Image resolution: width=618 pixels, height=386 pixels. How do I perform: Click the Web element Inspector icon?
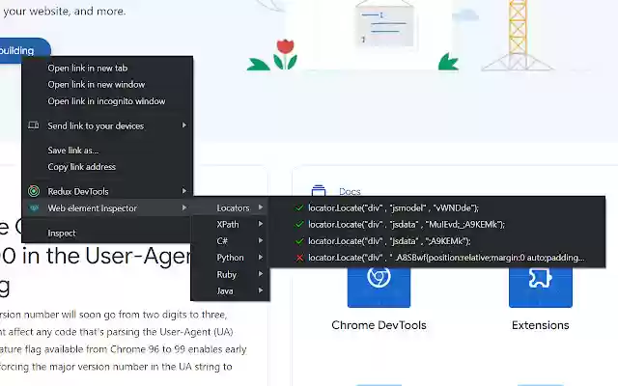pos(34,208)
